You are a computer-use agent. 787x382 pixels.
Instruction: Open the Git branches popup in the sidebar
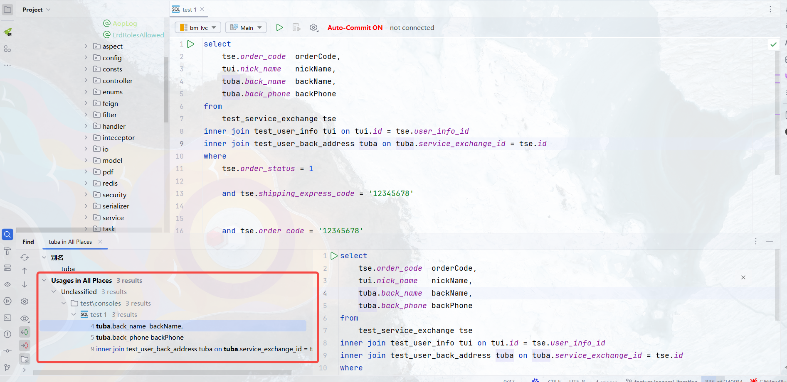[7, 367]
